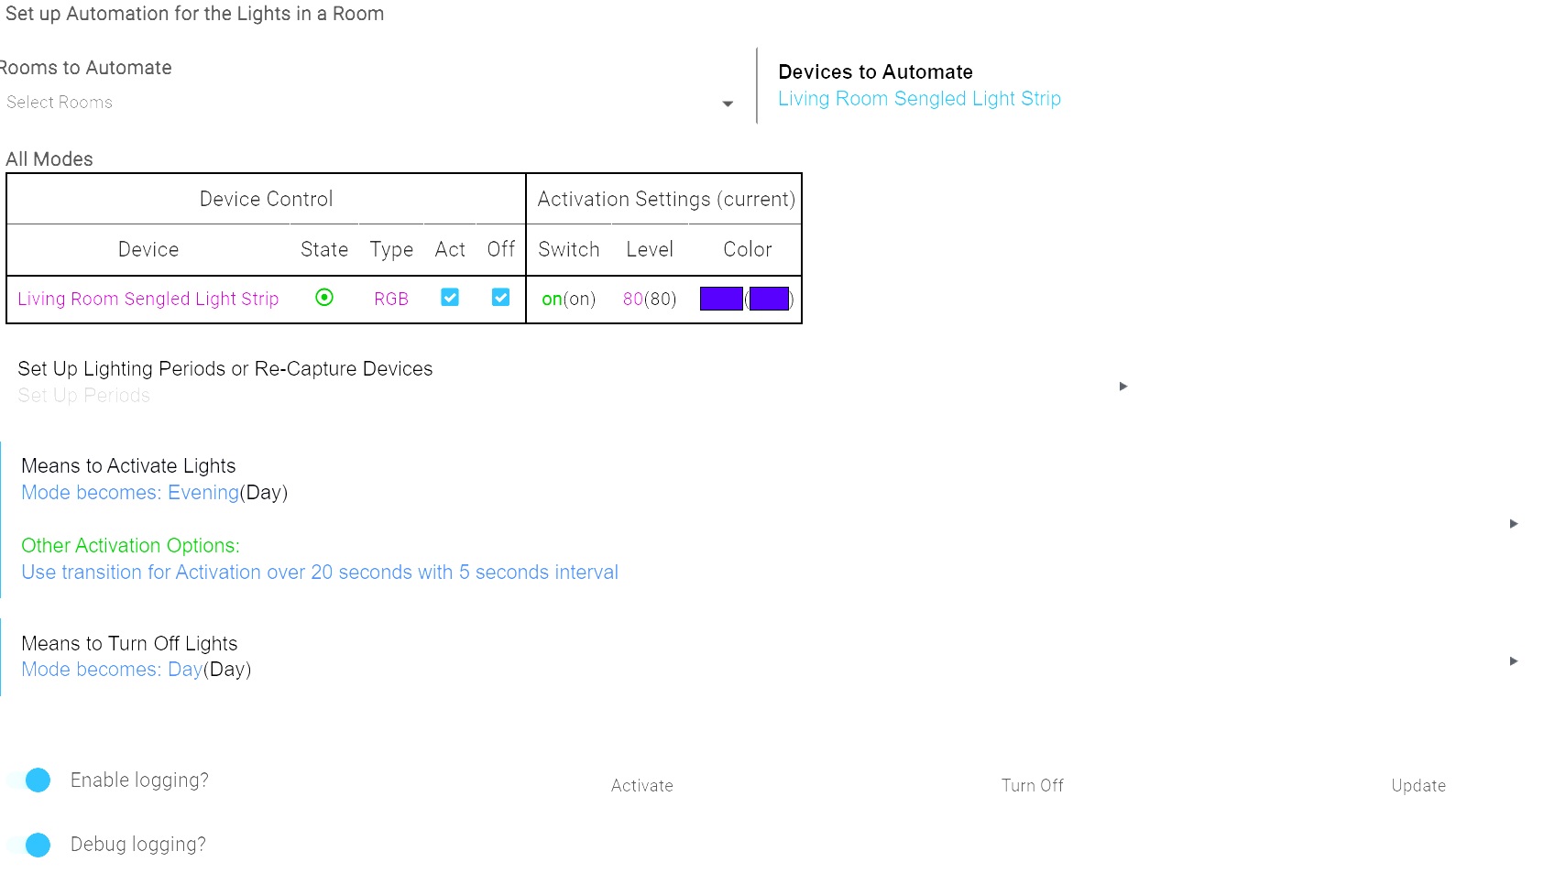This screenshot has height=873, width=1555.
Task: Open Living Room Sengled Light Strip under Devices to Automate
Action: (919, 99)
